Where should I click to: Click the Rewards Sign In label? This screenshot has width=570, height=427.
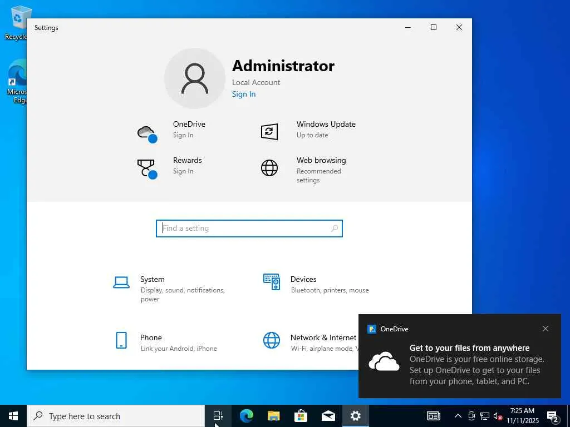183,171
